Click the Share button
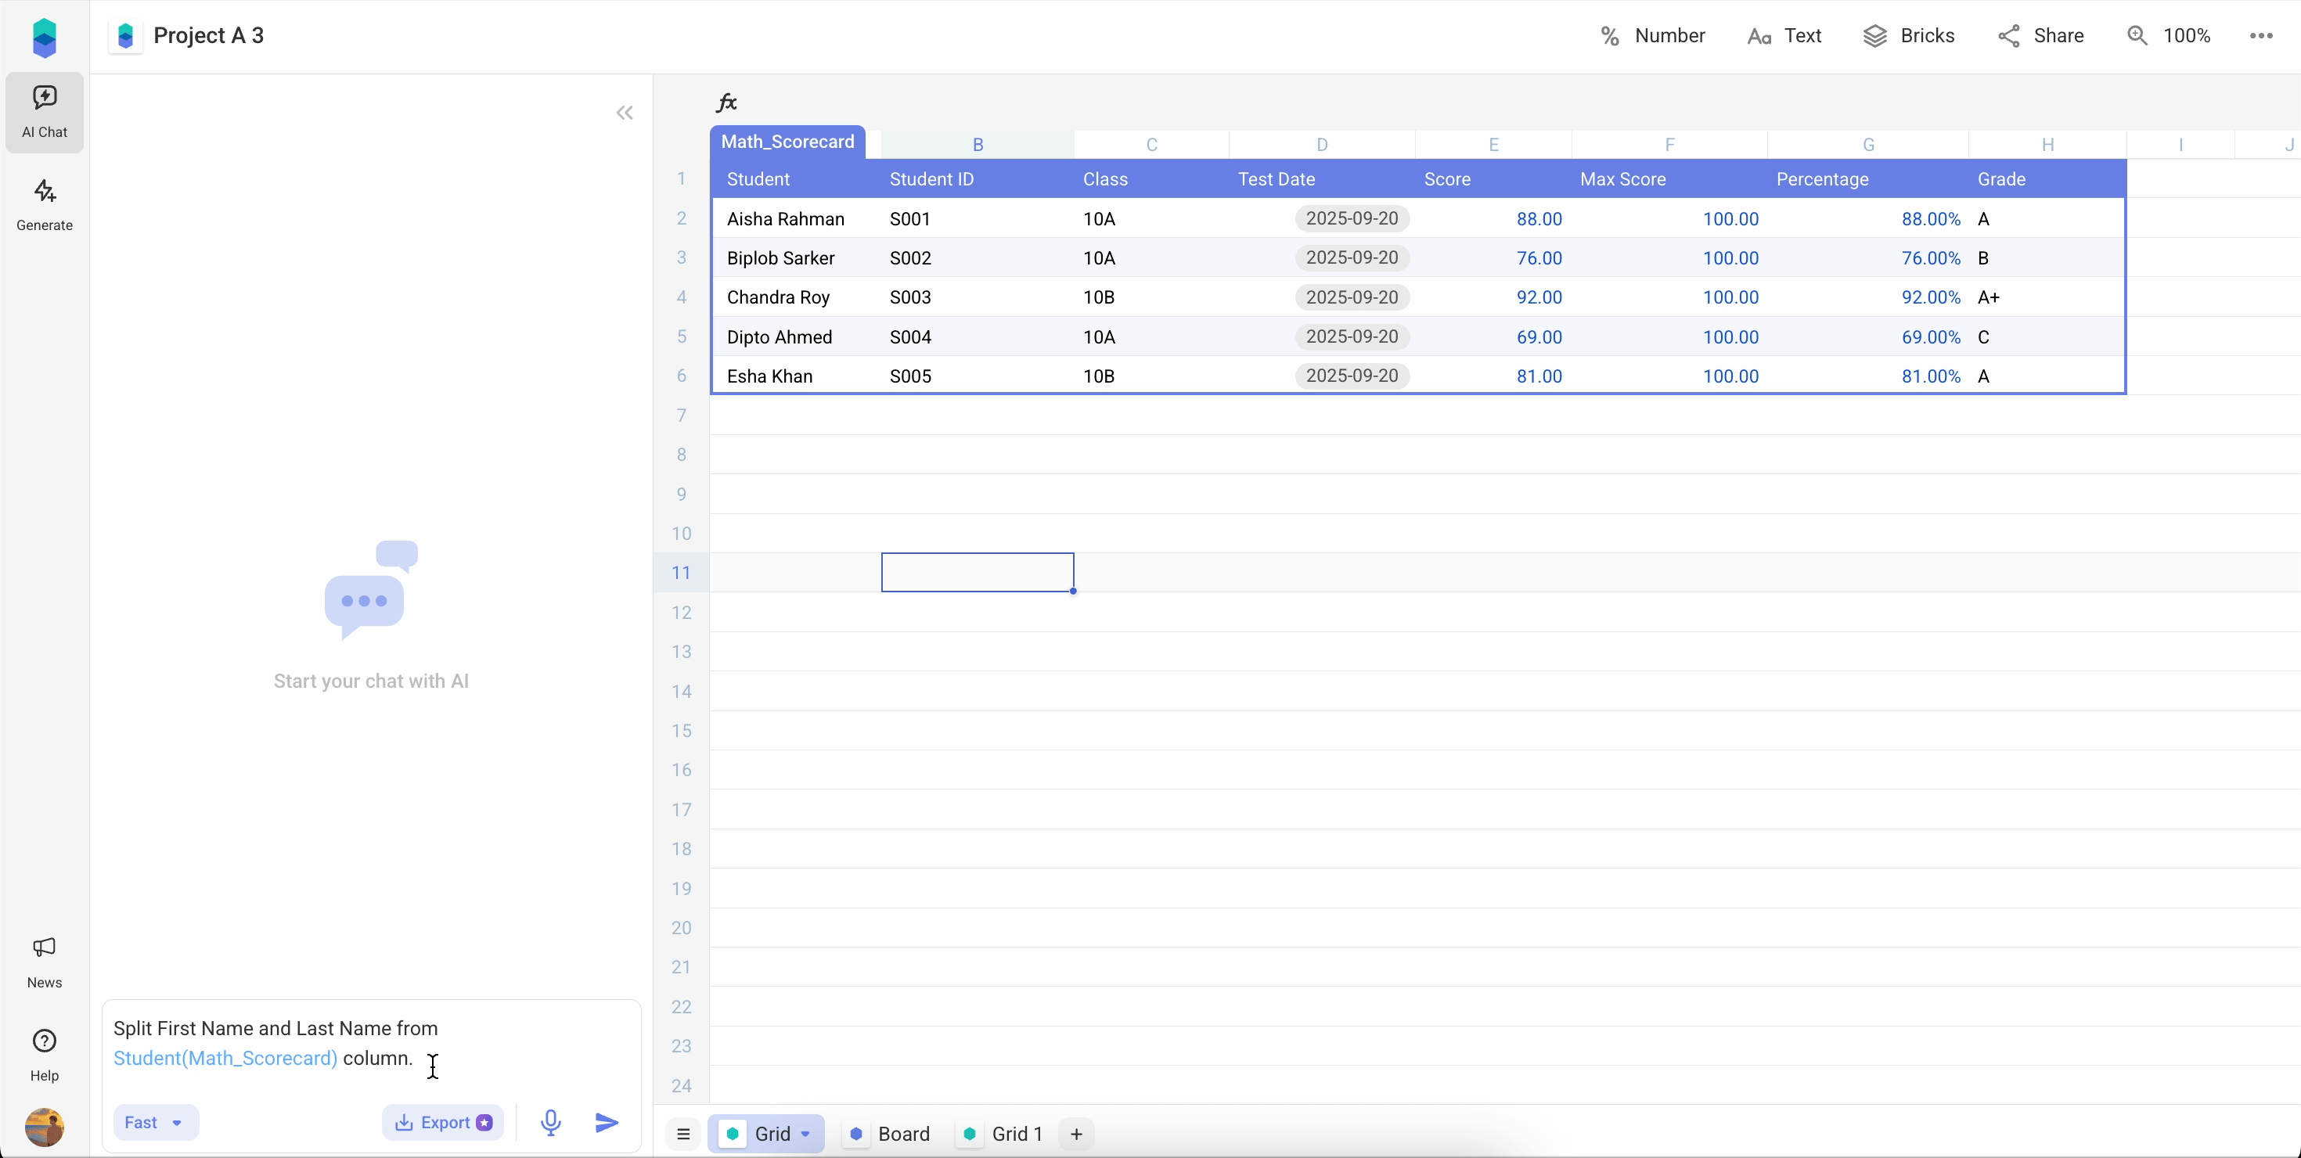Screen dimensions: 2301x1158 coord(2041,36)
